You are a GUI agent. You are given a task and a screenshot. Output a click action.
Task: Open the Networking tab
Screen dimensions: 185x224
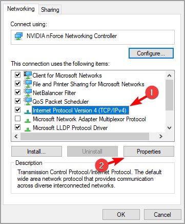click(x=21, y=9)
